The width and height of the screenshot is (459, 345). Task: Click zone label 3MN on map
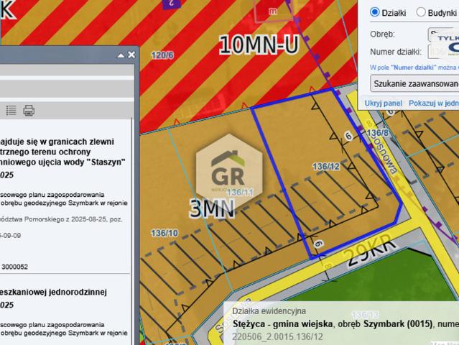click(x=213, y=208)
